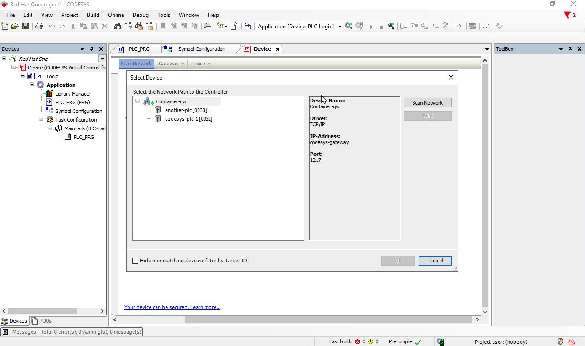Collapse the Application tree node
Screen dimensions: 585x346
pyautogui.click(x=32, y=85)
